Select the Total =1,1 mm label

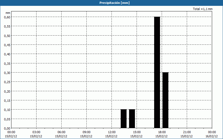click(203, 9)
